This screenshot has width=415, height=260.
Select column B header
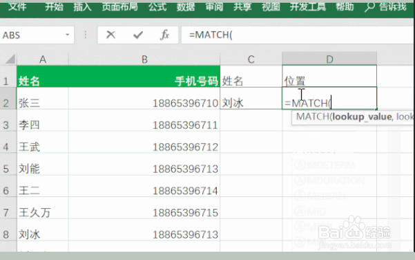click(x=144, y=59)
